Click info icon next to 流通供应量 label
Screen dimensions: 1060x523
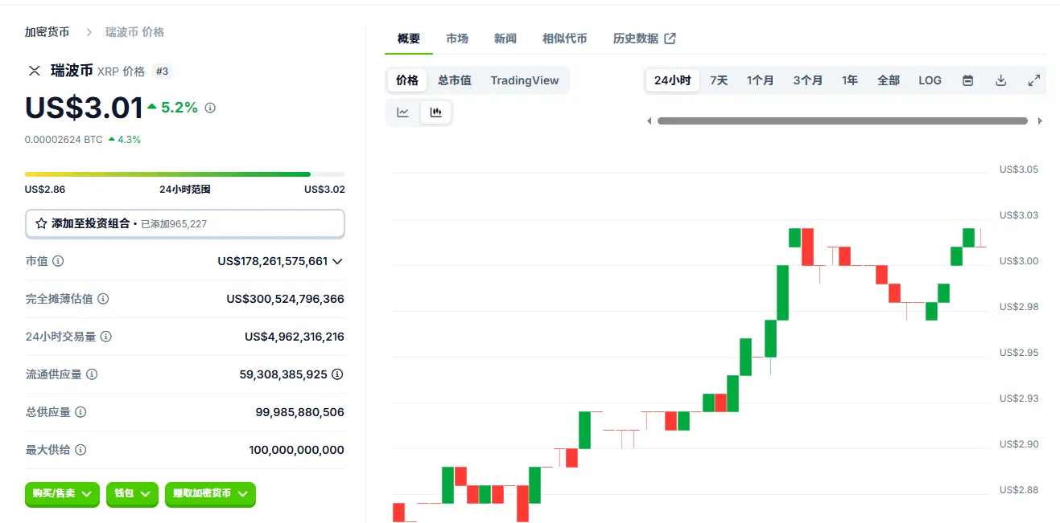[x=92, y=374]
